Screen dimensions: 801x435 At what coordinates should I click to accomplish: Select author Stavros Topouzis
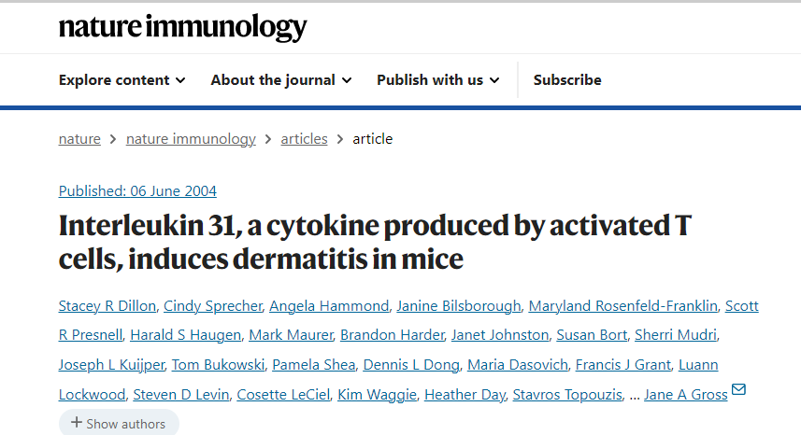point(566,394)
